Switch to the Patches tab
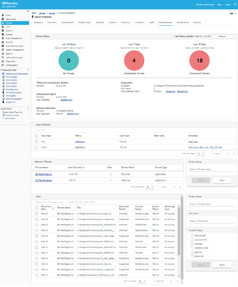 click(197, 22)
